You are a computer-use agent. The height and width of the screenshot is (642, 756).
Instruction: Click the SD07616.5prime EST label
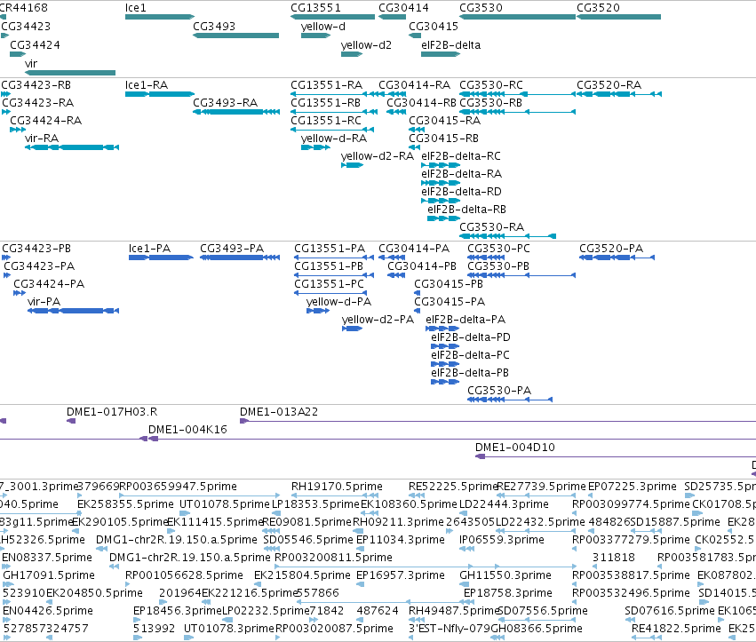click(670, 611)
